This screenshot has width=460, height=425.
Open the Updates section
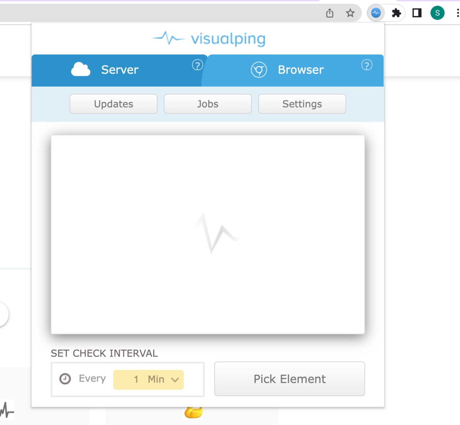(x=113, y=104)
